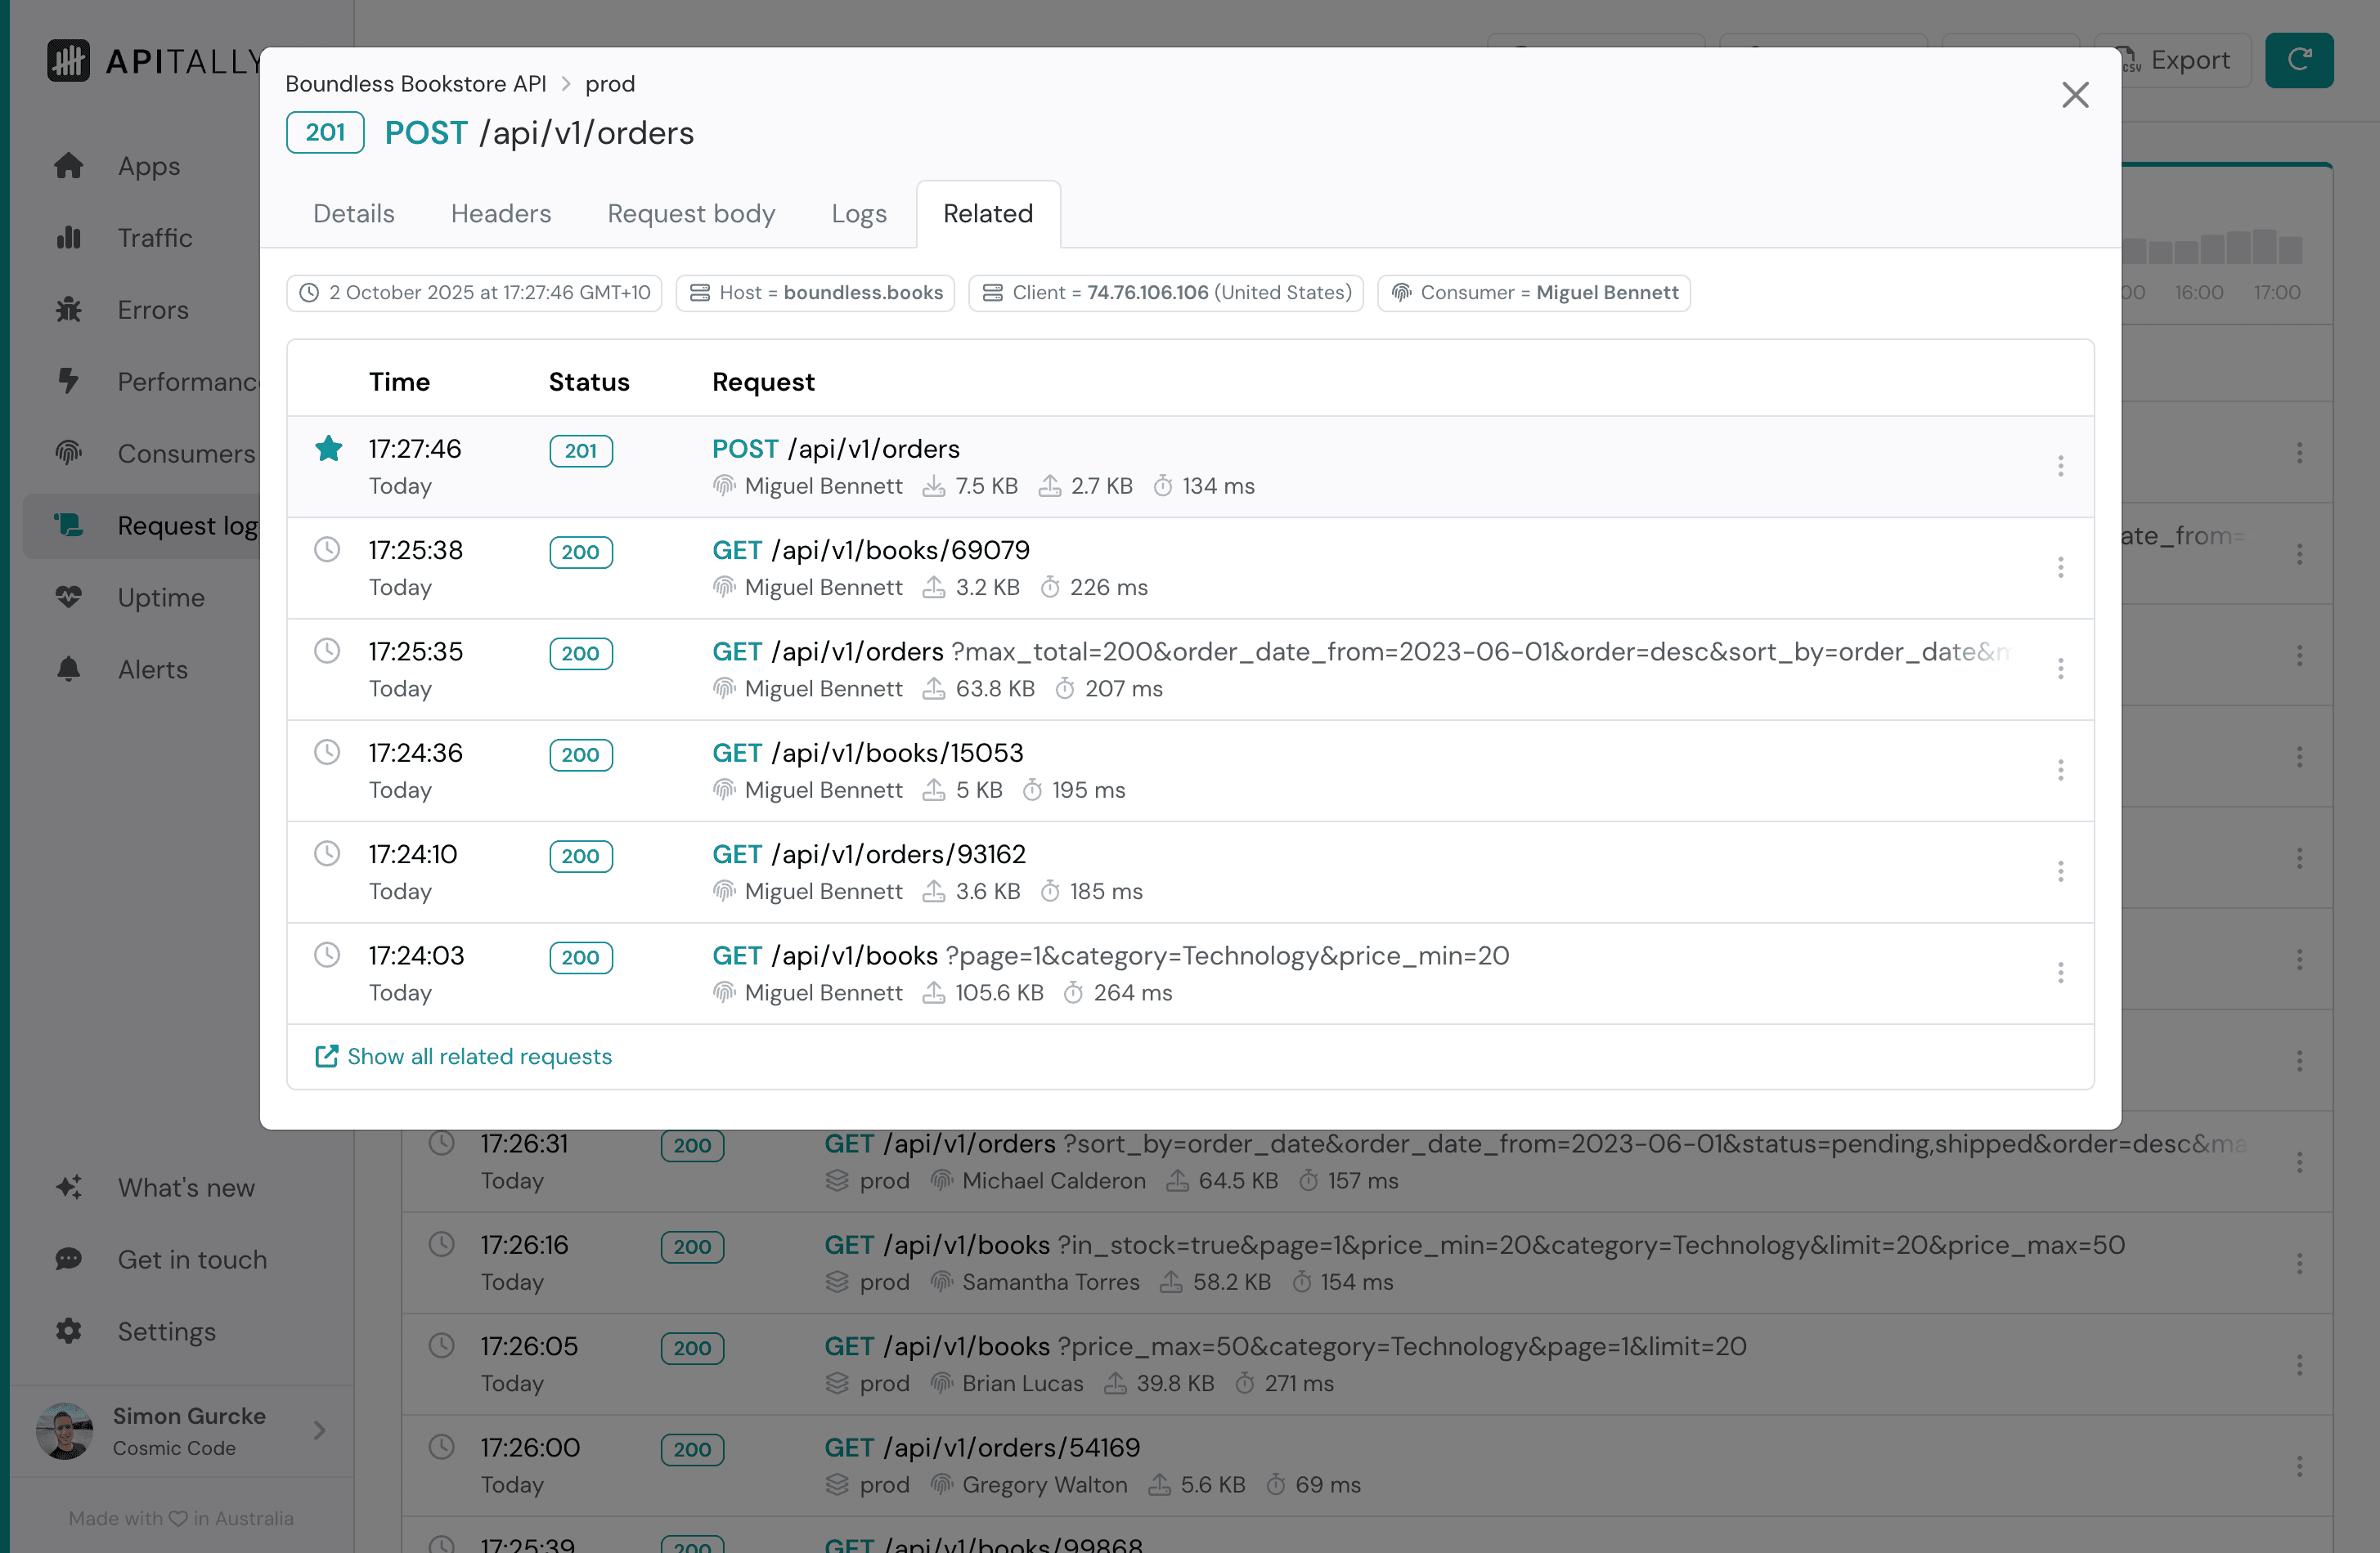Expand the Simon Gurcke account chevron
Viewport: 2380px width, 1553px height.
pyautogui.click(x=319, y=1430)
